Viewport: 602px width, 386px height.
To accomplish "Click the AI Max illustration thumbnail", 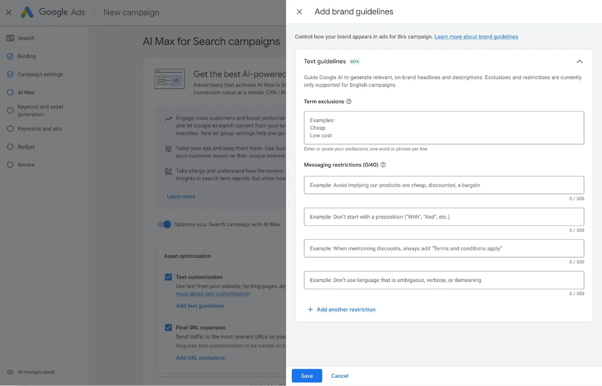I will pos(169,79).
